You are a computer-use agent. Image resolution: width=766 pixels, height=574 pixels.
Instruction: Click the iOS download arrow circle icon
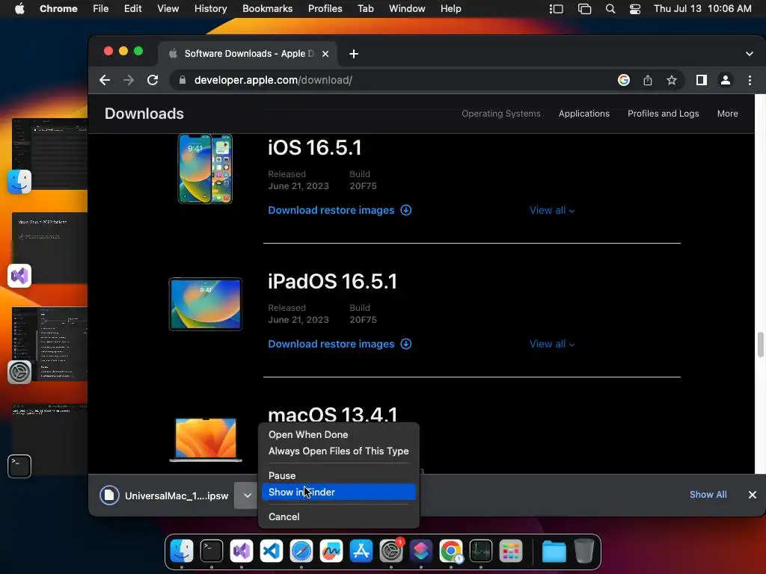pos(406,210)
